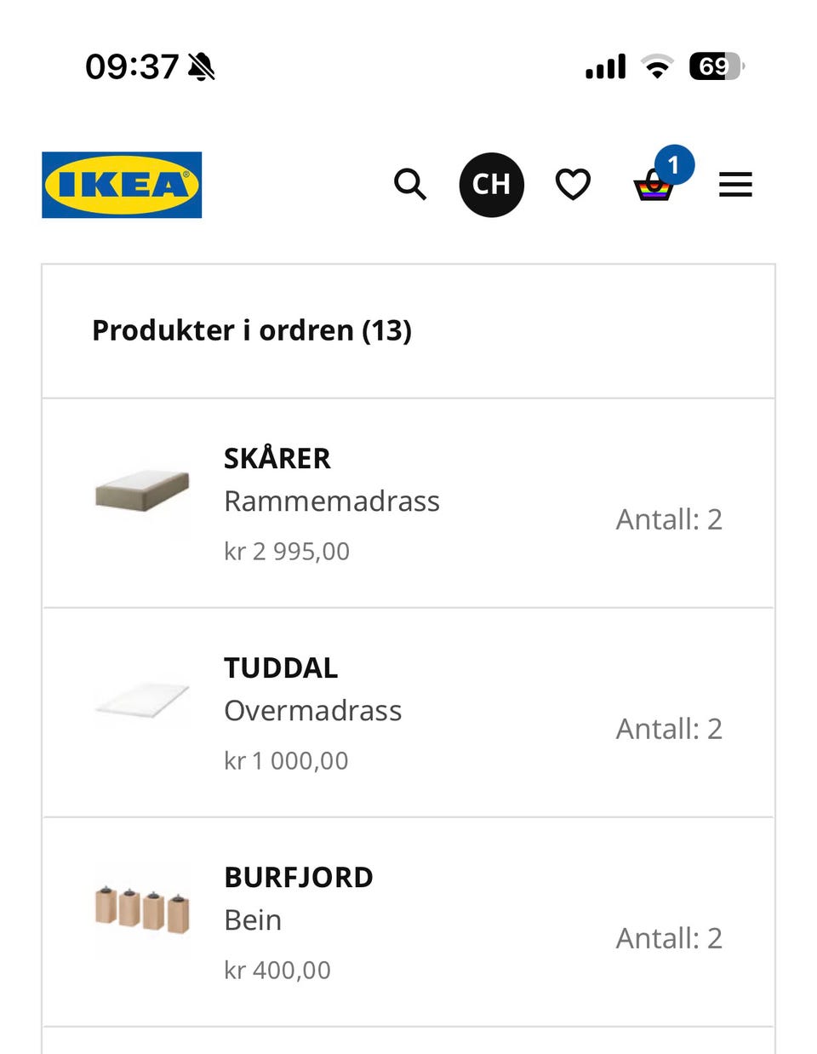Open the BURFJORD legs thumbnail
The image size is (817, 1054).
click(x=141, y=908)
